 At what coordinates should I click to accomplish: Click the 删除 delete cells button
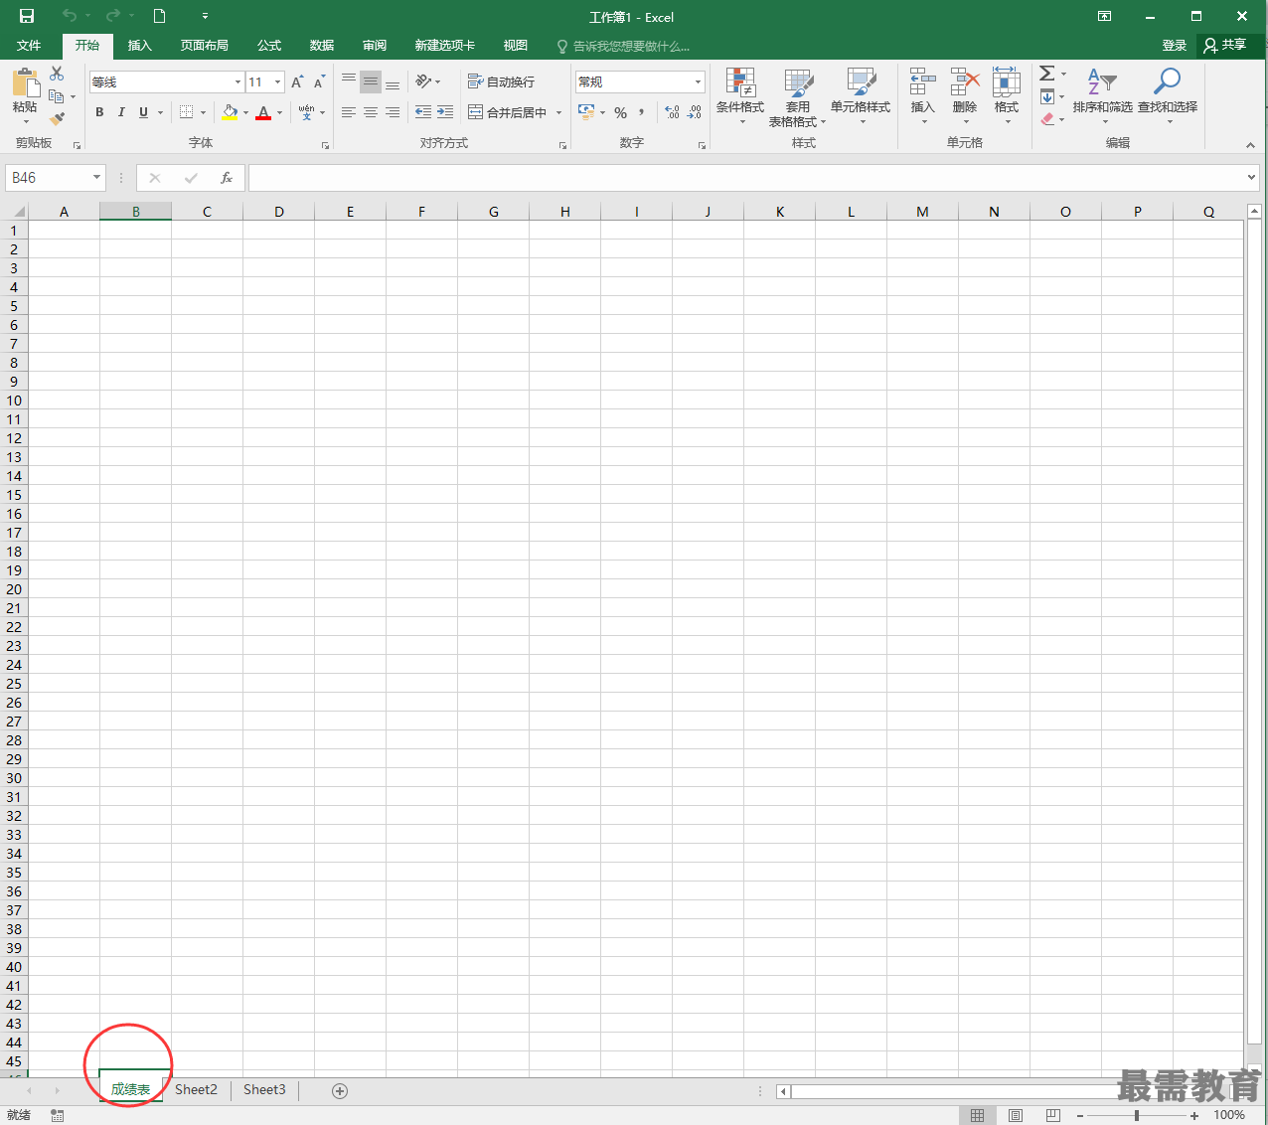(965, 96)
